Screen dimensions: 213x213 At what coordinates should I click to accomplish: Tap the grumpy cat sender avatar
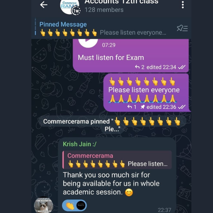(43, 205)
